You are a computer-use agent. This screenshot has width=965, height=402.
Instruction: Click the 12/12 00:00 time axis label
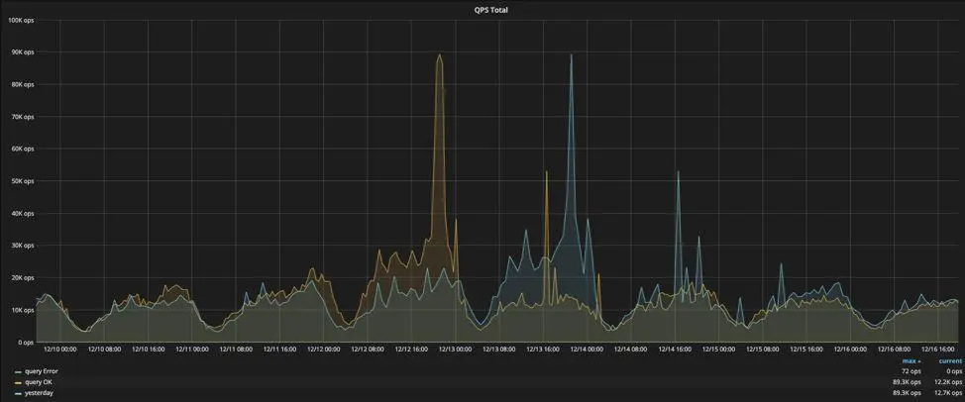click(324, 350)
